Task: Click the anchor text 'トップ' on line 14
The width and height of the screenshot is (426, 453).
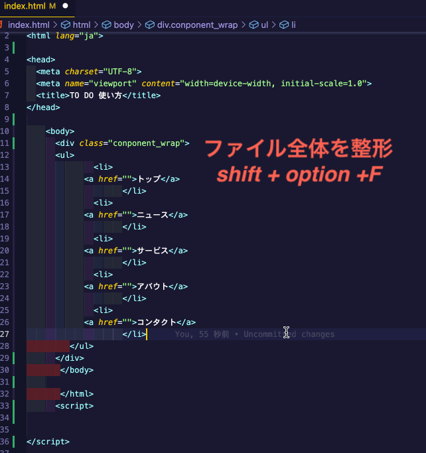Action: point(149,179)
